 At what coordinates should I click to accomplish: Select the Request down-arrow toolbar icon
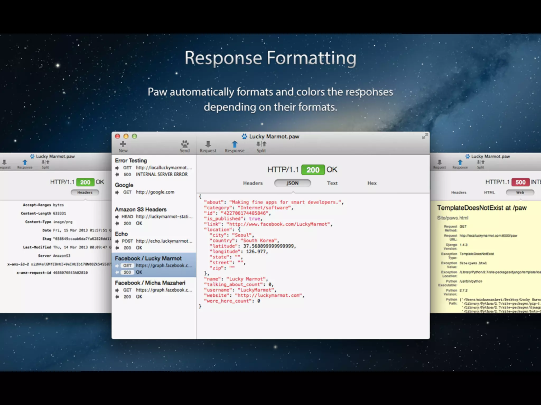point(208,144)
